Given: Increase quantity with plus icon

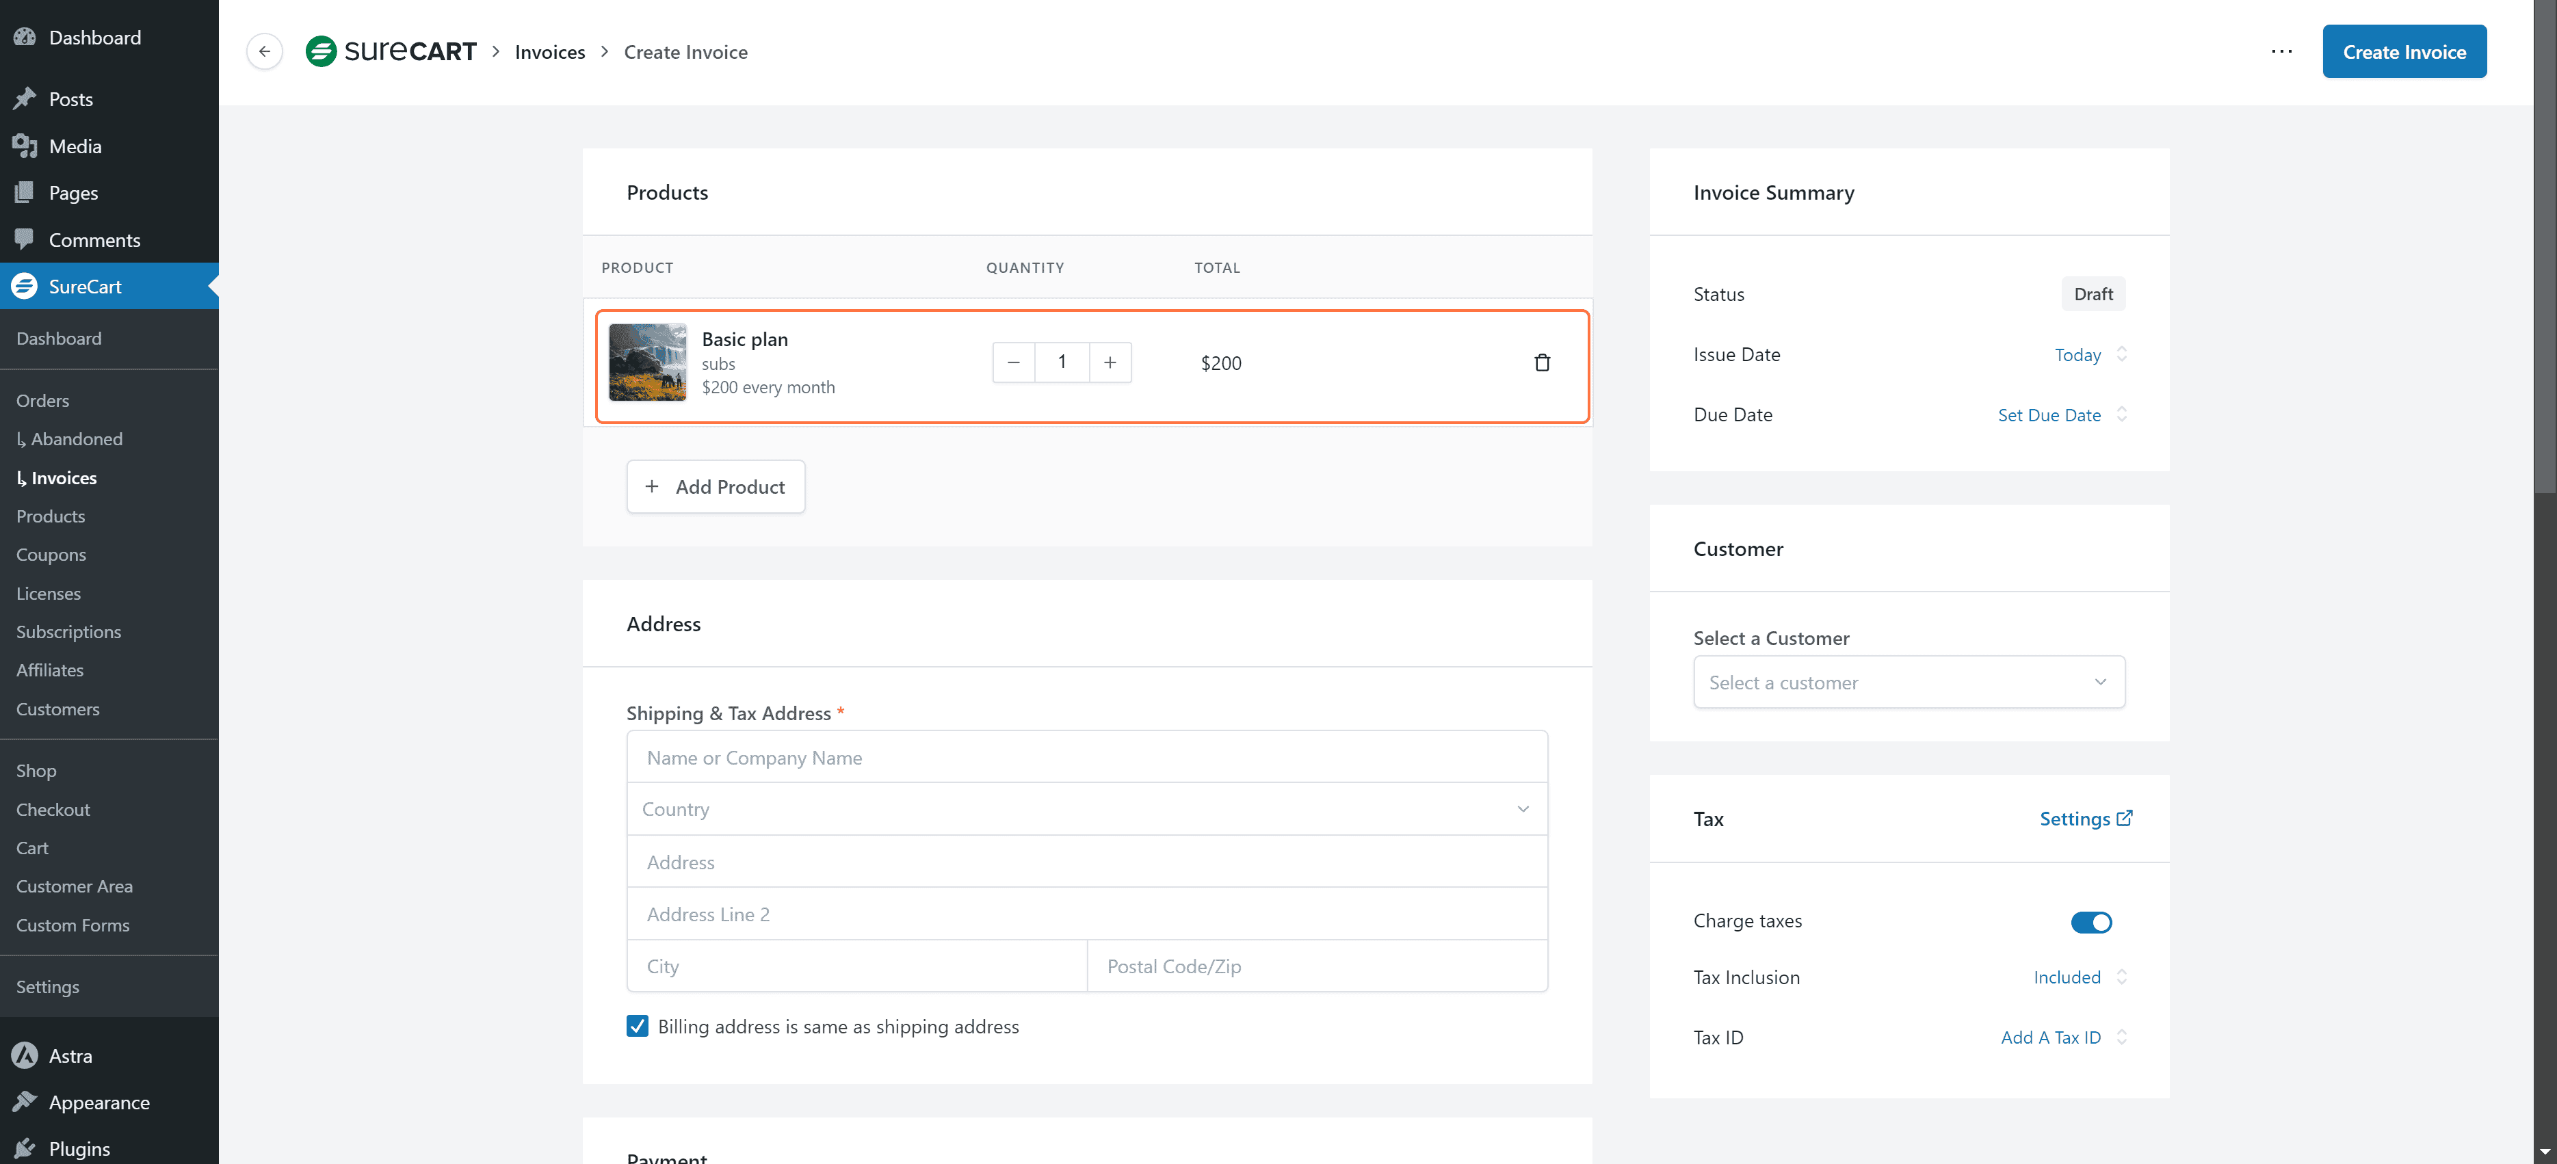Looking at the screenshot, I should tap(1110, 362).
